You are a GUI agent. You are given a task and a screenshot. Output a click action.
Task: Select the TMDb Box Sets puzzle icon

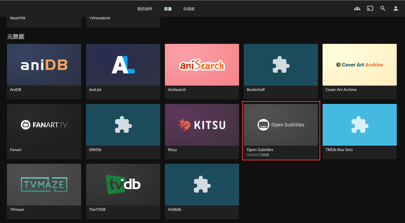(359, 125)
